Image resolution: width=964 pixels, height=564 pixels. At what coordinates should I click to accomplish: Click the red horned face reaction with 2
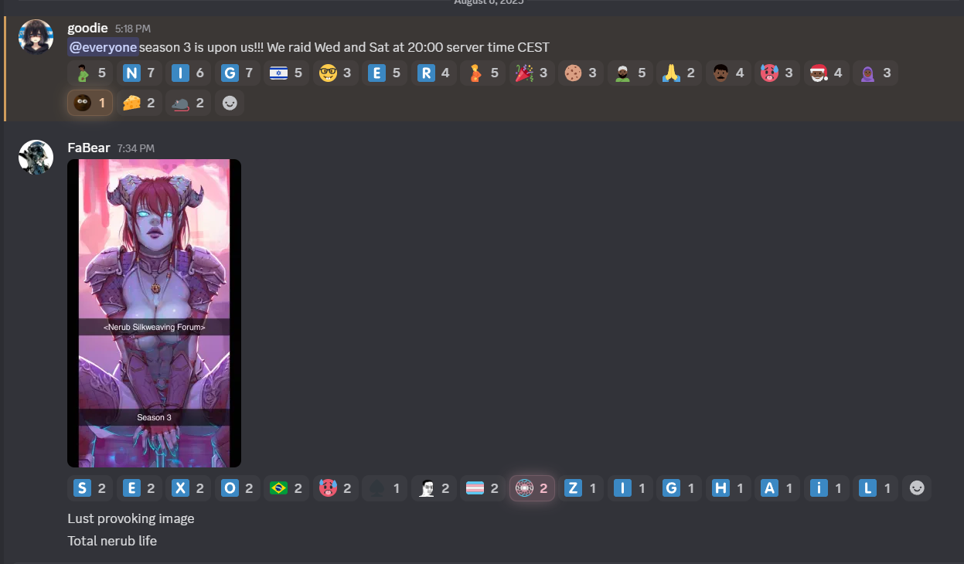click(336, 488)
